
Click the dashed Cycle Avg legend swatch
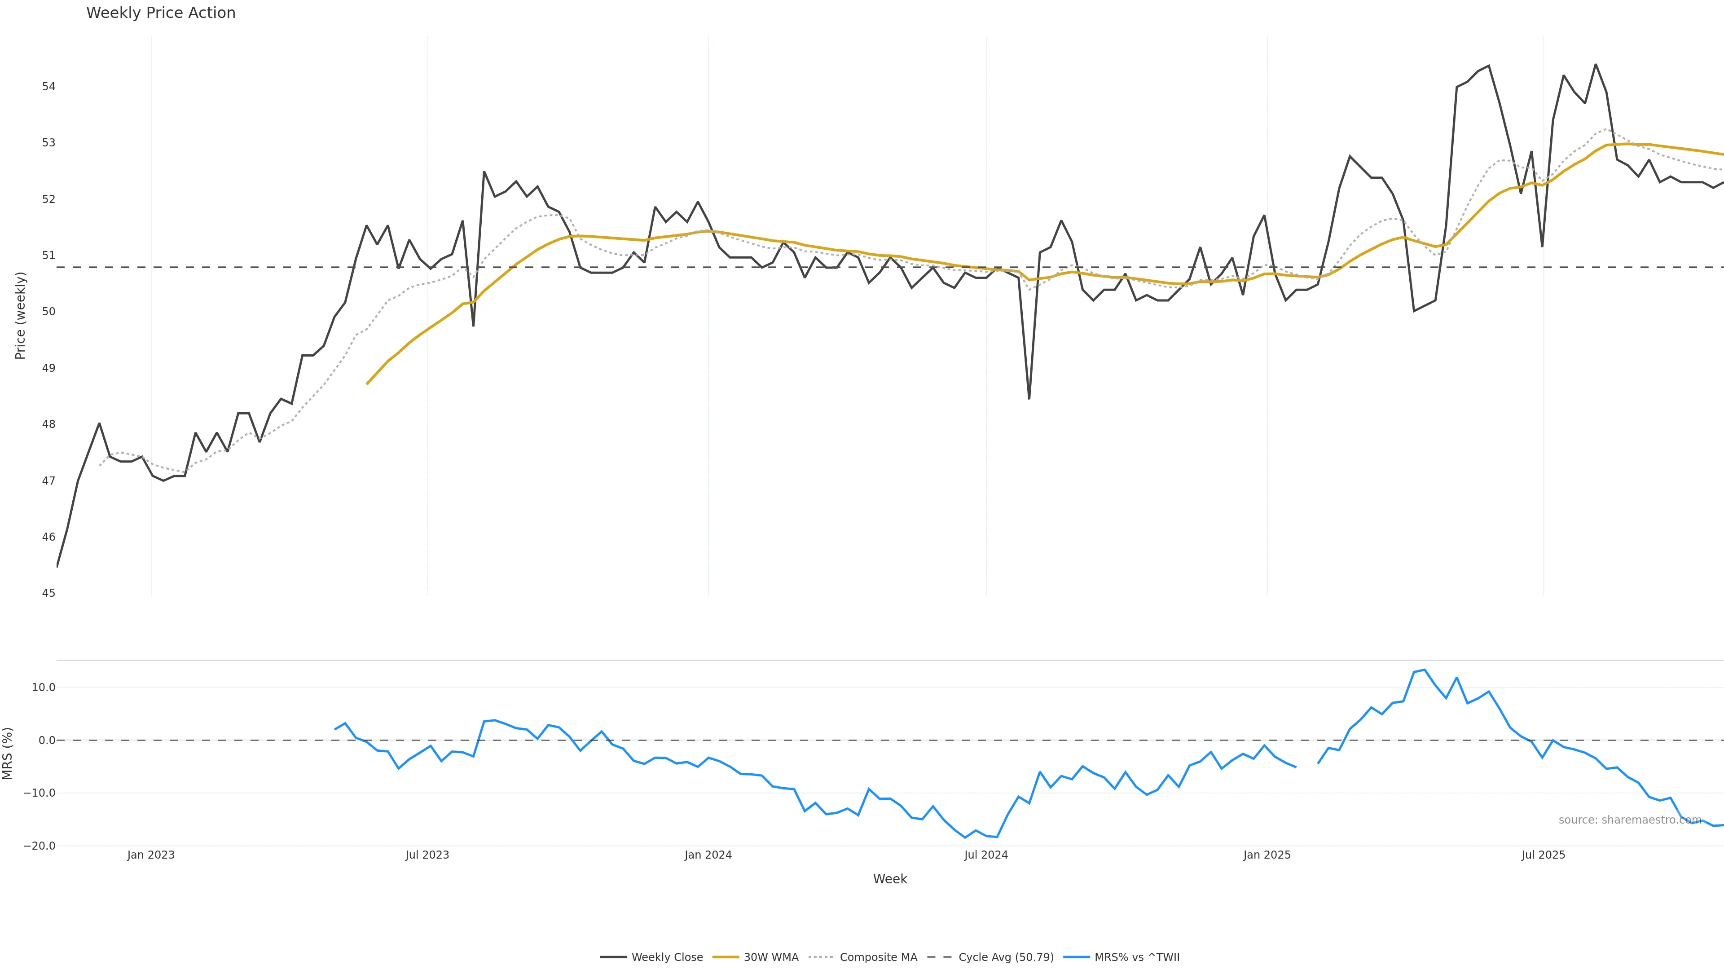pos(940,957)
